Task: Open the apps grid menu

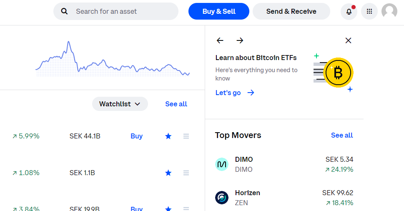Action: (x=369, y=12)
